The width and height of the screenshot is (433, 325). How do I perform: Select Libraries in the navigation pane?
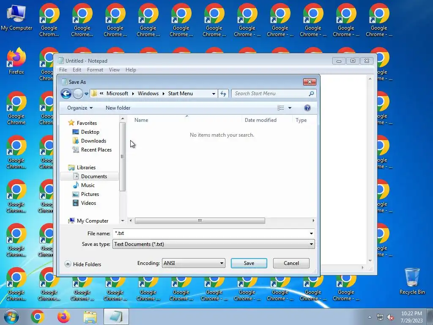pyautogui.click(x=86, y=168)
